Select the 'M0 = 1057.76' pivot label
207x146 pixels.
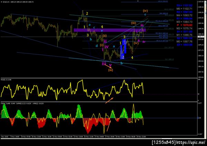point(184,42)
